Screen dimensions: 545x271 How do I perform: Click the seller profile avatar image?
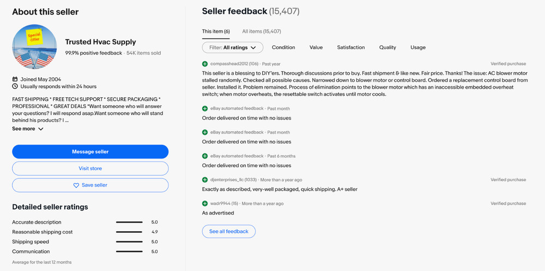pyautogui.click(x=34, y=47)
